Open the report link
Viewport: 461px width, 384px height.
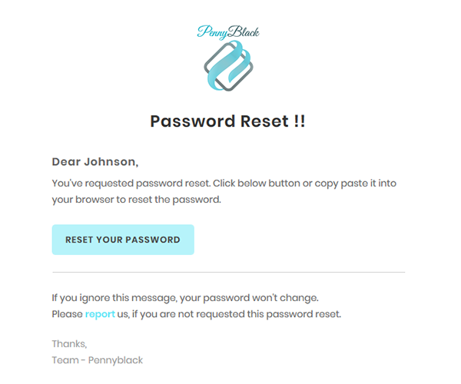click(100, 314)
